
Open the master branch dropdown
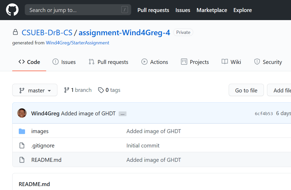tap(35, 90)
